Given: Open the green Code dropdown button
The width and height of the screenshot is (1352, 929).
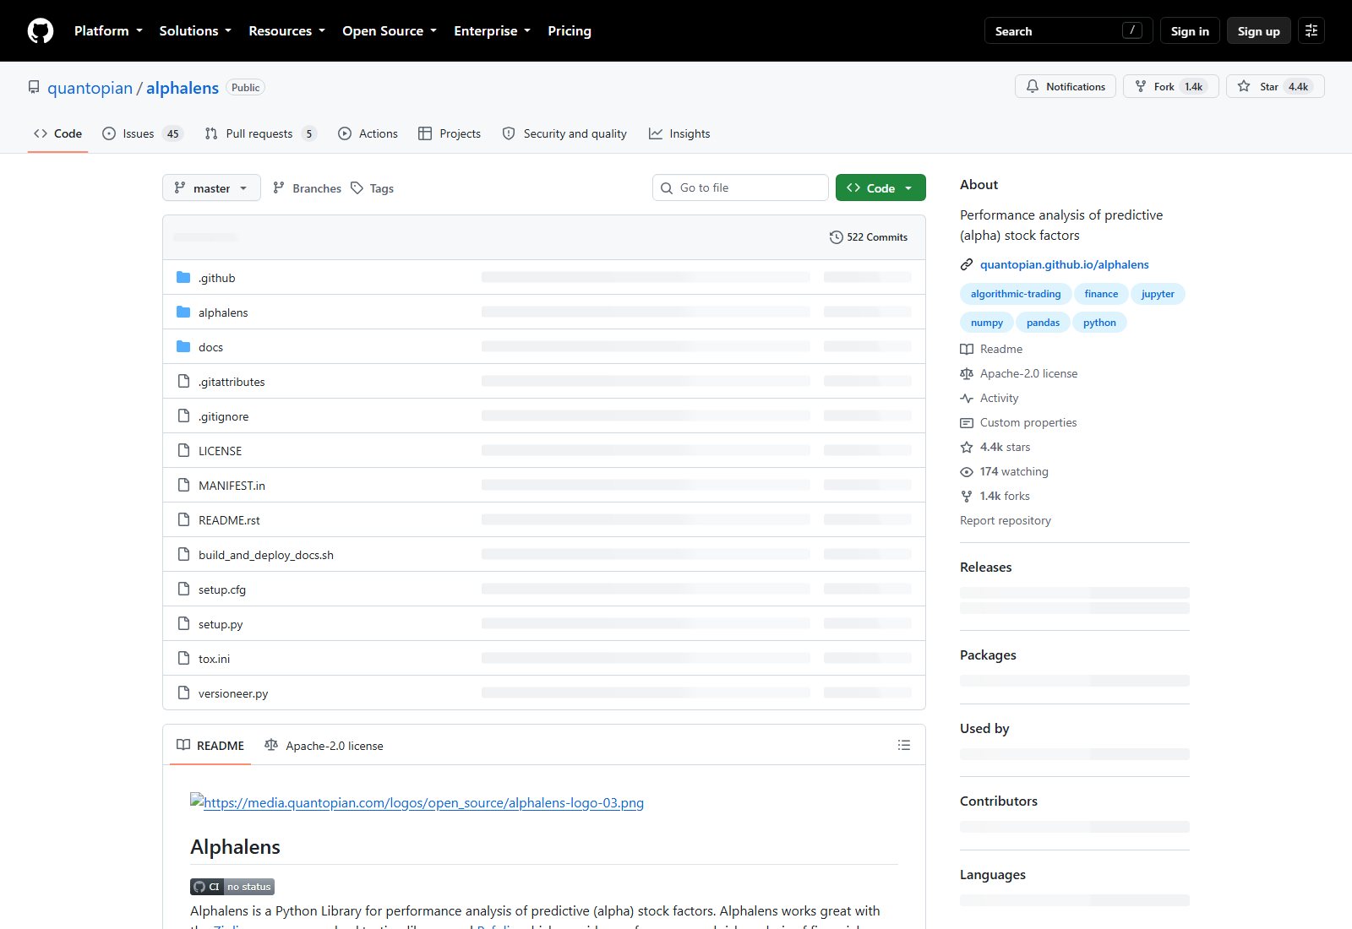Looking at the screenshot, I should (880, 187).
